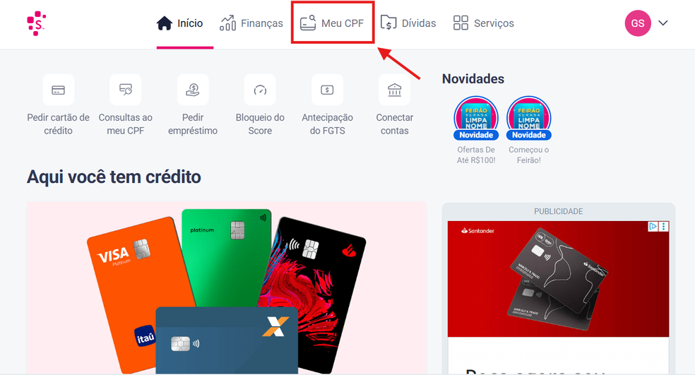695x375 pixels.
Task: Open the Serviços menu
Action: point(484,23)
